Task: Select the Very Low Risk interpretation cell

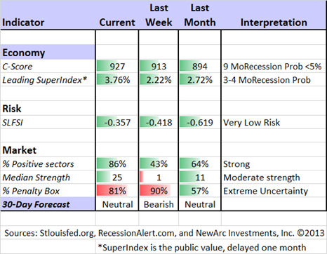Action: click(251, 122)
